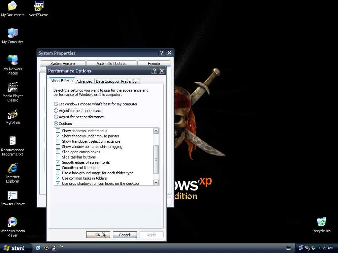Enable Smooth-scroll list boxes

[x=58, y=168]
